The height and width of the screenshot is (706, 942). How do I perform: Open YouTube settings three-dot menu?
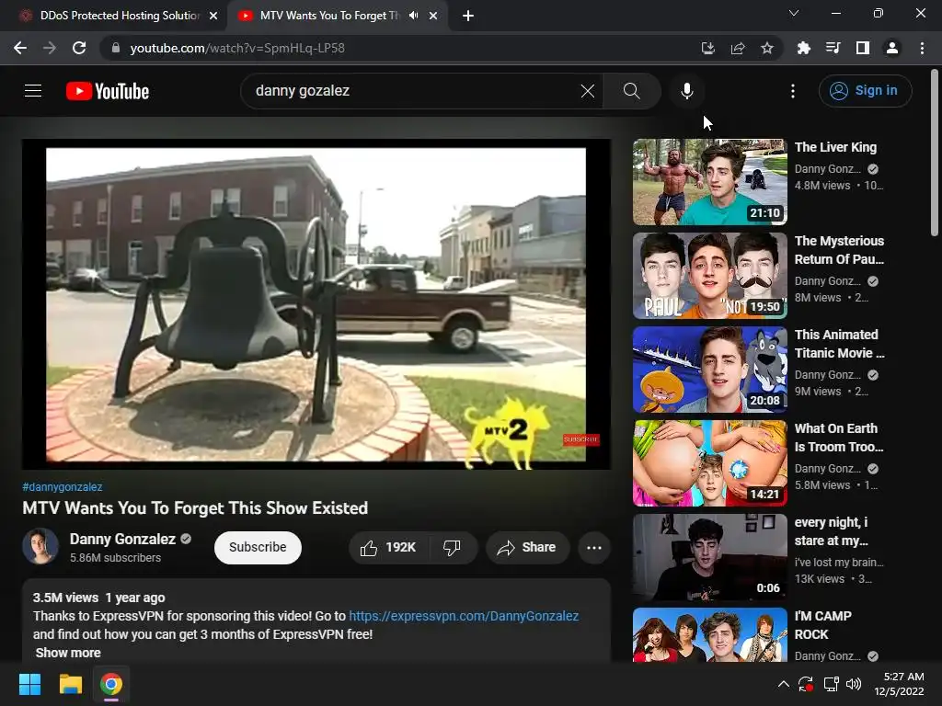click(792, 91)
